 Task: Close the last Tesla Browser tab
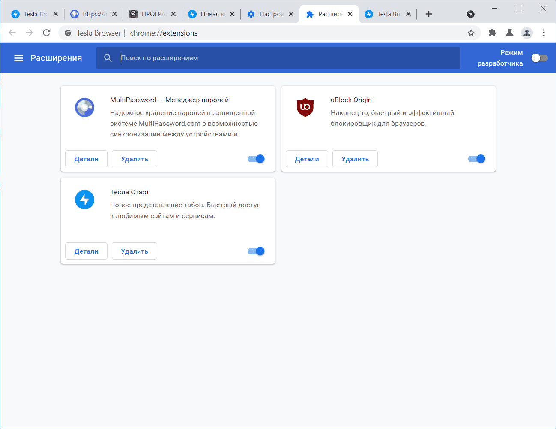tap(408, 14)
